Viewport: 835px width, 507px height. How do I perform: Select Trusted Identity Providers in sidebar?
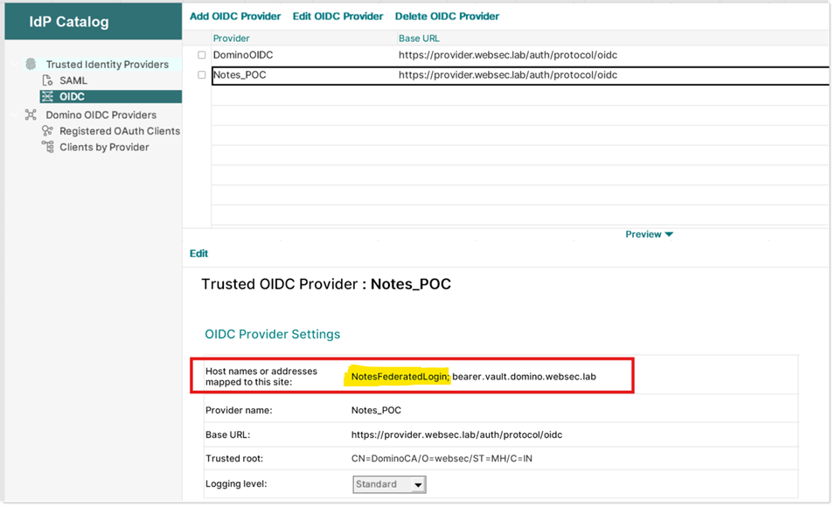pyautogui.click(x=107, y=65)
